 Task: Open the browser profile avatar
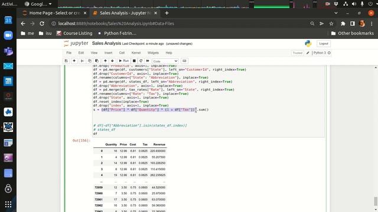(361, 24)
